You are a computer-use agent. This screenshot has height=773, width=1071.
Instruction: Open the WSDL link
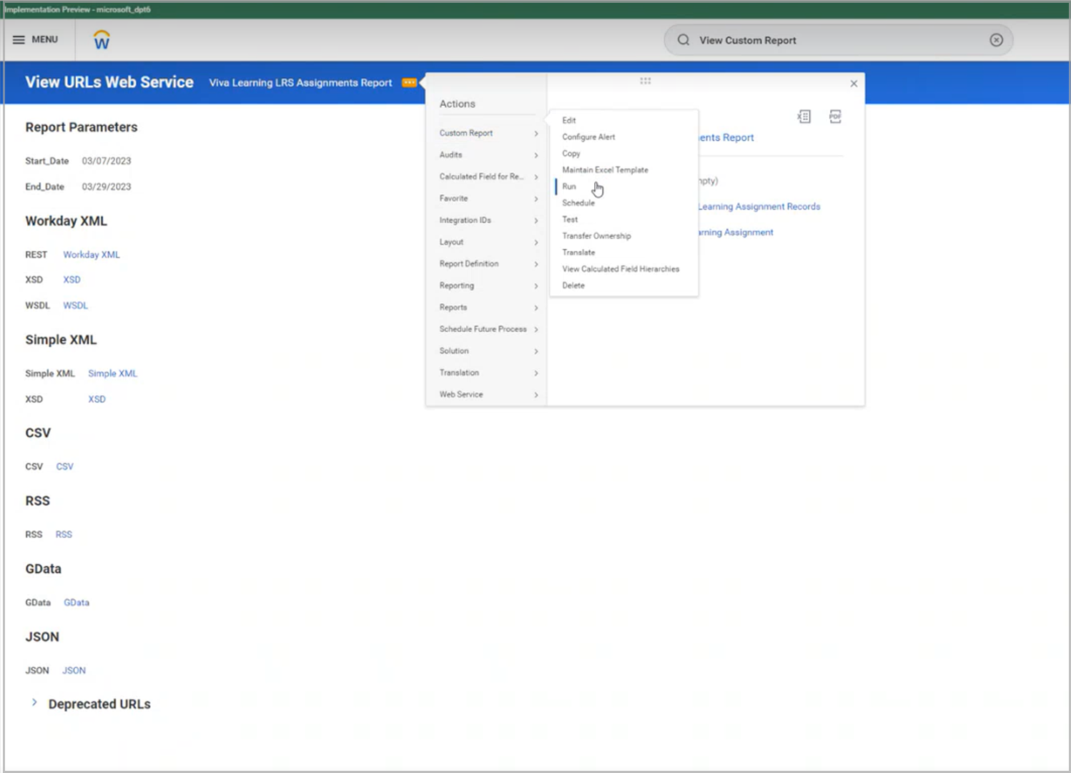(x=75, y=305)
